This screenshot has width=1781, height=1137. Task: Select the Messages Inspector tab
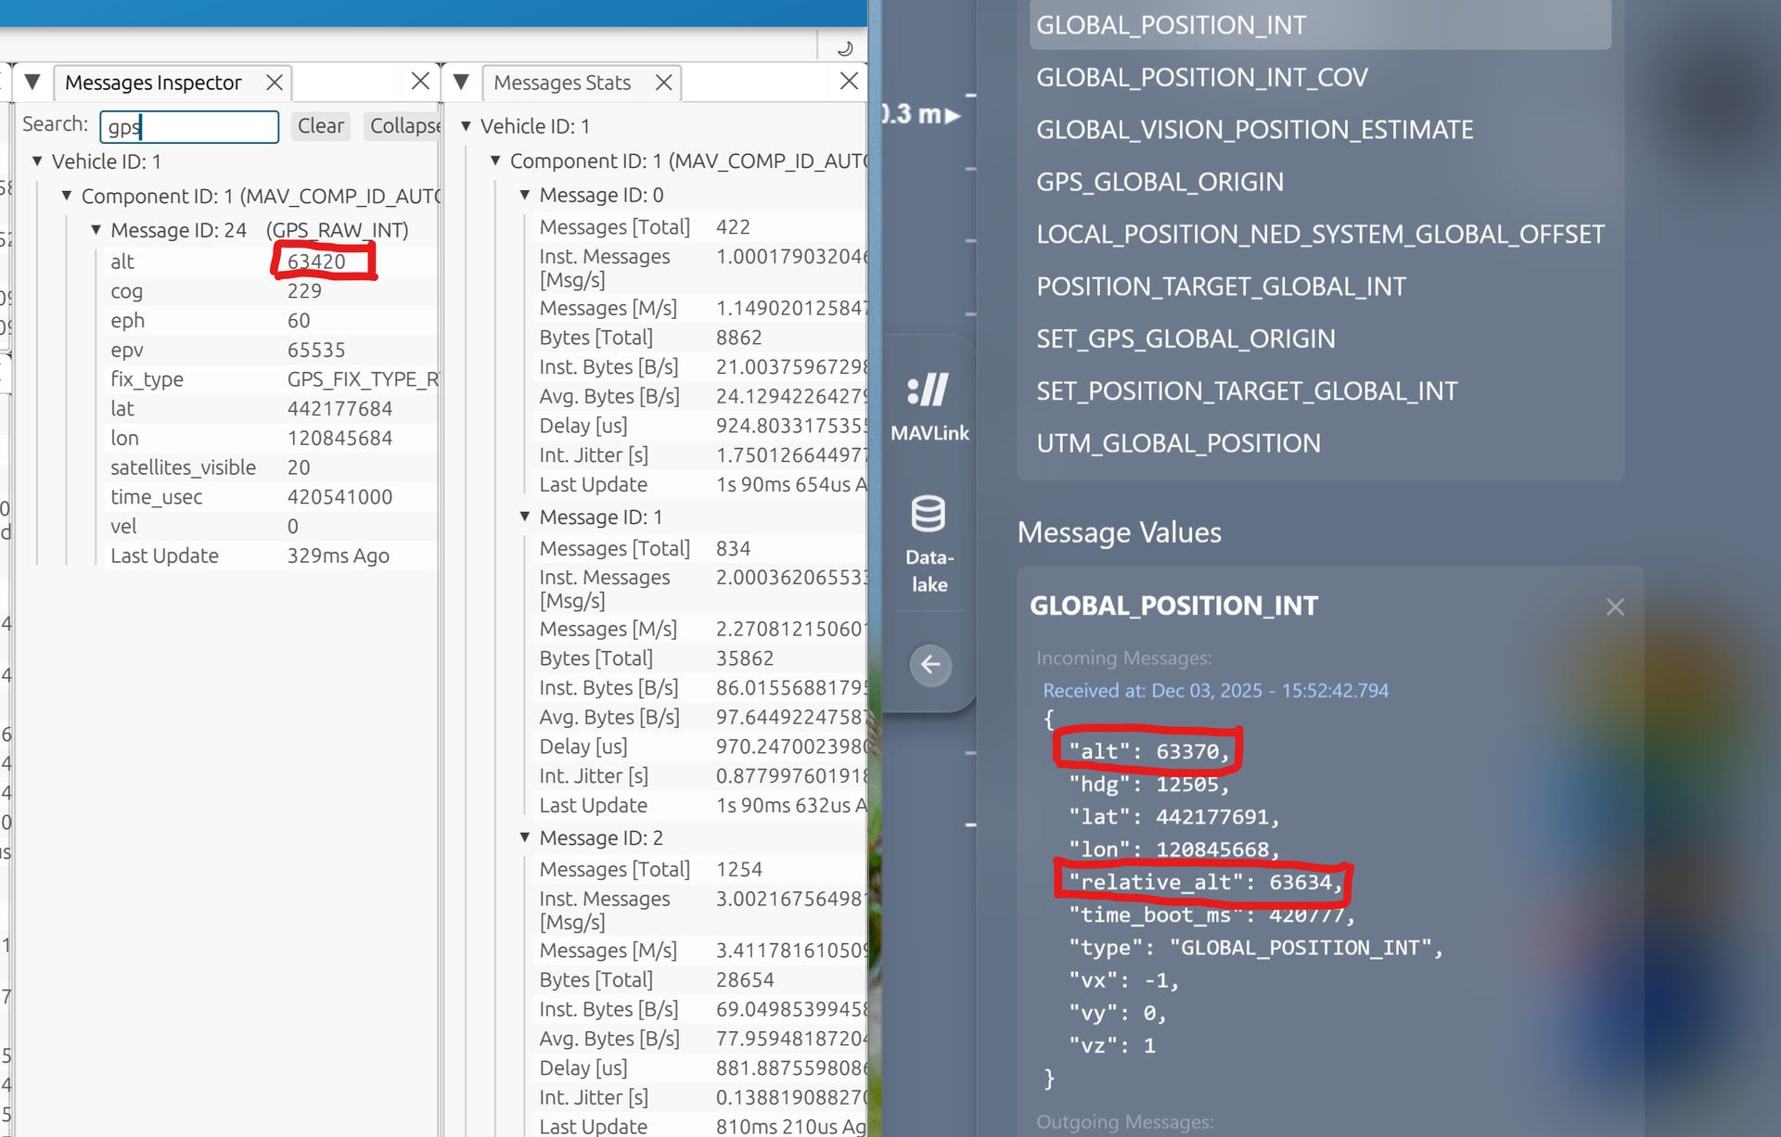(x=153, y=83)
